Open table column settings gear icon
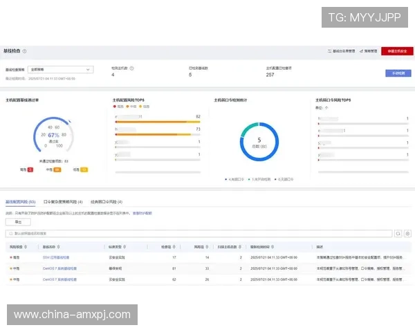Screen dimensions: 415x332 [x=407, y=234]
